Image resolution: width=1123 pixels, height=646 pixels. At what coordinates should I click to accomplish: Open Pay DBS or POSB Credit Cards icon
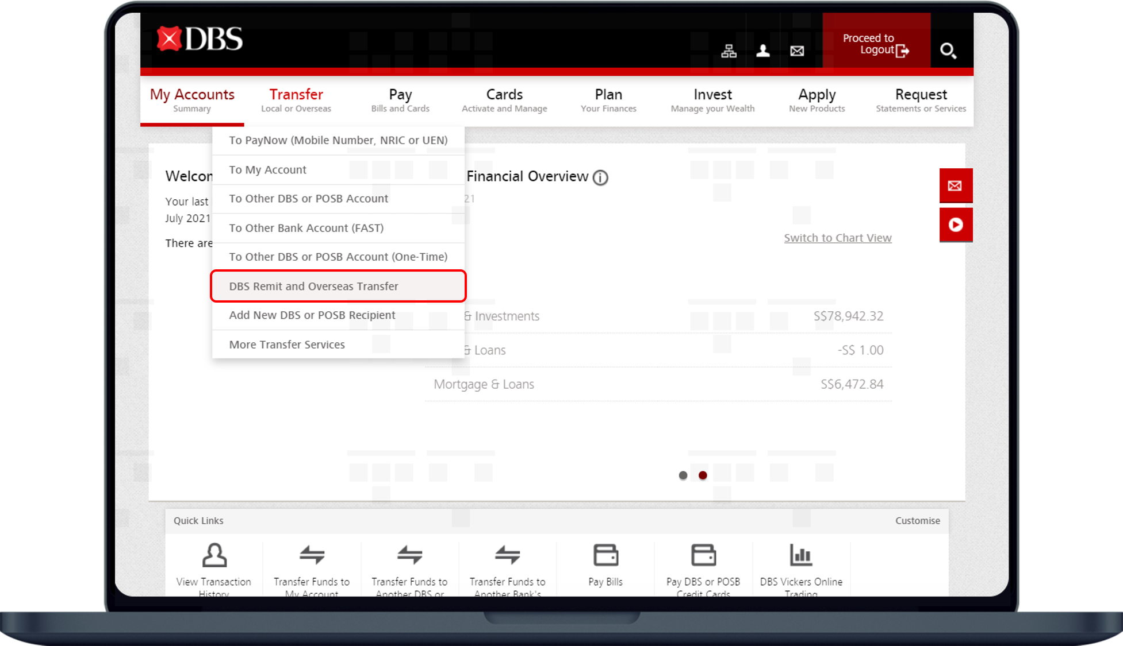click(x=703, y=555)
